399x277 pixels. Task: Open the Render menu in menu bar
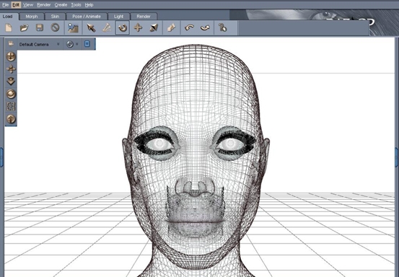tap(43, 5)
